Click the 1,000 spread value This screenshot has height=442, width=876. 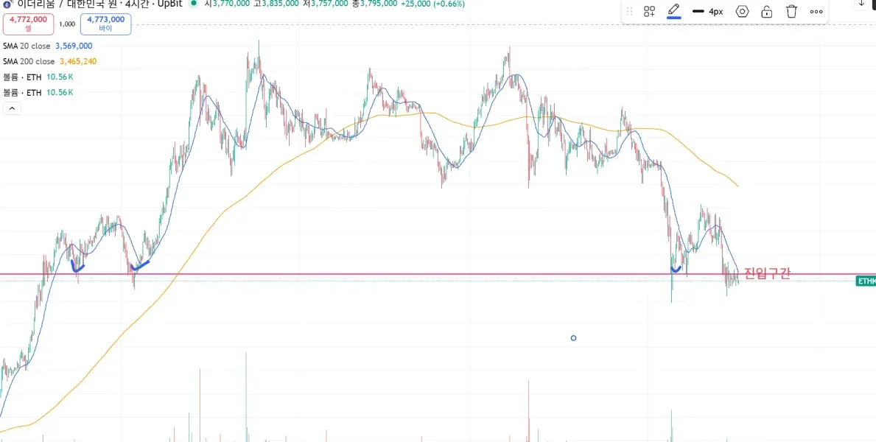(67, 24)
